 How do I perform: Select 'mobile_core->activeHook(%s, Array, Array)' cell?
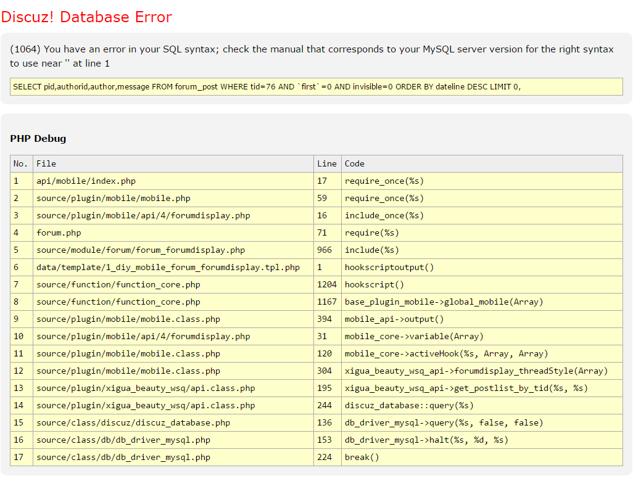[x=482, y=353]
